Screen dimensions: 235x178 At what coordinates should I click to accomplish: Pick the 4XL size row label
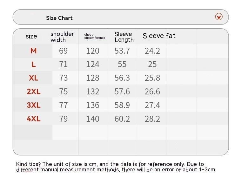(x=34, y=119)
